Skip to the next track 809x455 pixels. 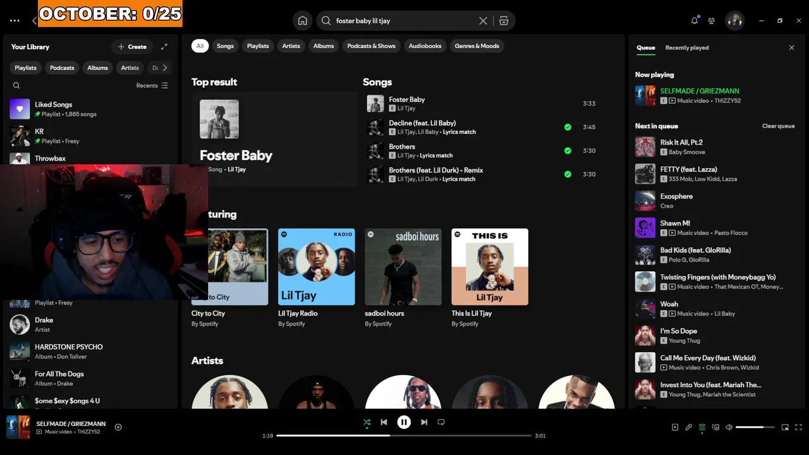[424, 422]
